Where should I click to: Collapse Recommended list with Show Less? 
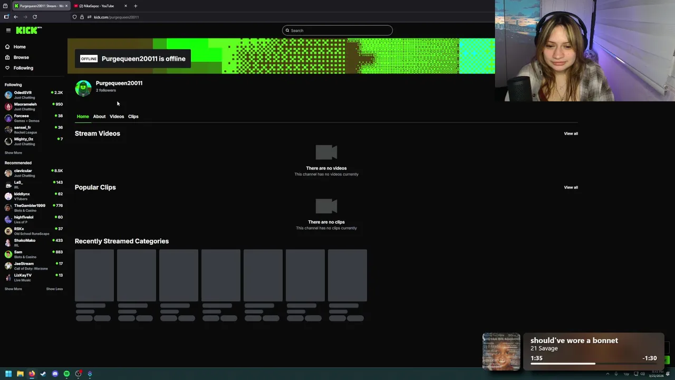(x=54, y=289)
